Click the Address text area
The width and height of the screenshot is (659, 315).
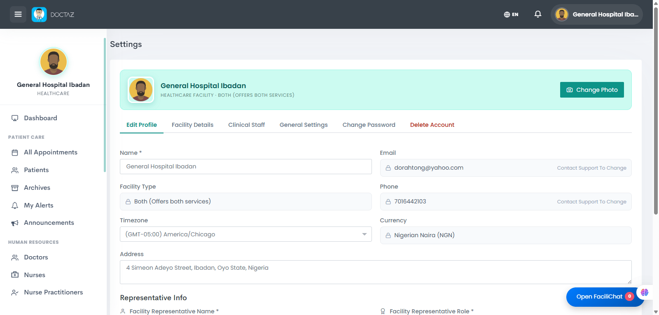click(x=376, y=272)
